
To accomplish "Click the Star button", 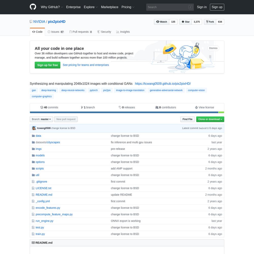I will coord(185,22).
